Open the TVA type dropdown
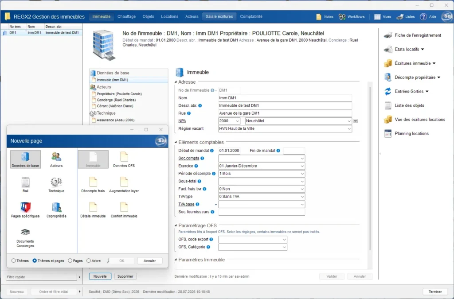The image size is (454, 299). (x=302, y=197)
